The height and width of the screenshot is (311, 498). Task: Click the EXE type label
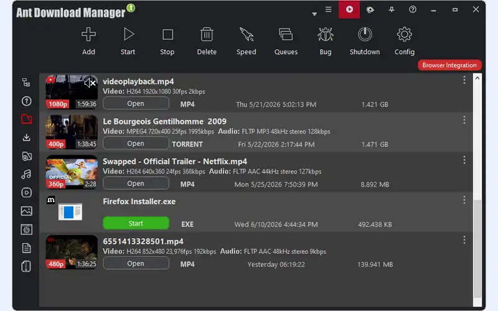click(187, 225)
